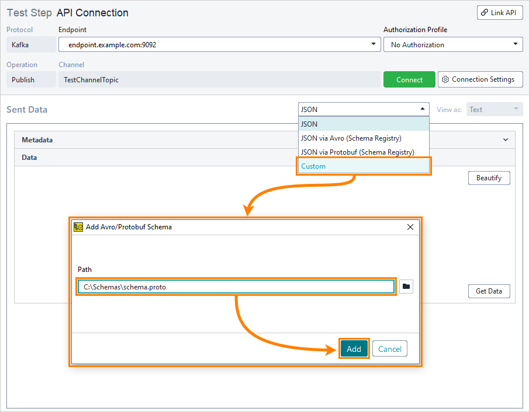Click the Get Data button
The image size is (529, 412).
489,291
